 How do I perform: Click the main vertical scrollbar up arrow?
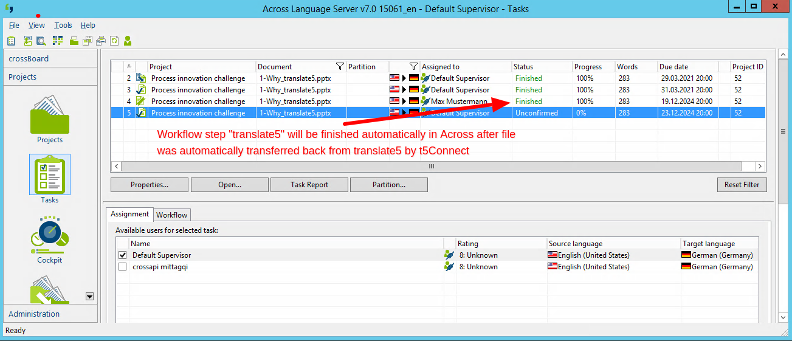click(783, 54)
